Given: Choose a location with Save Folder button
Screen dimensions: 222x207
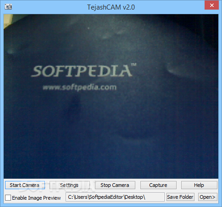Looking at the screenshot, I should (180, 197).
